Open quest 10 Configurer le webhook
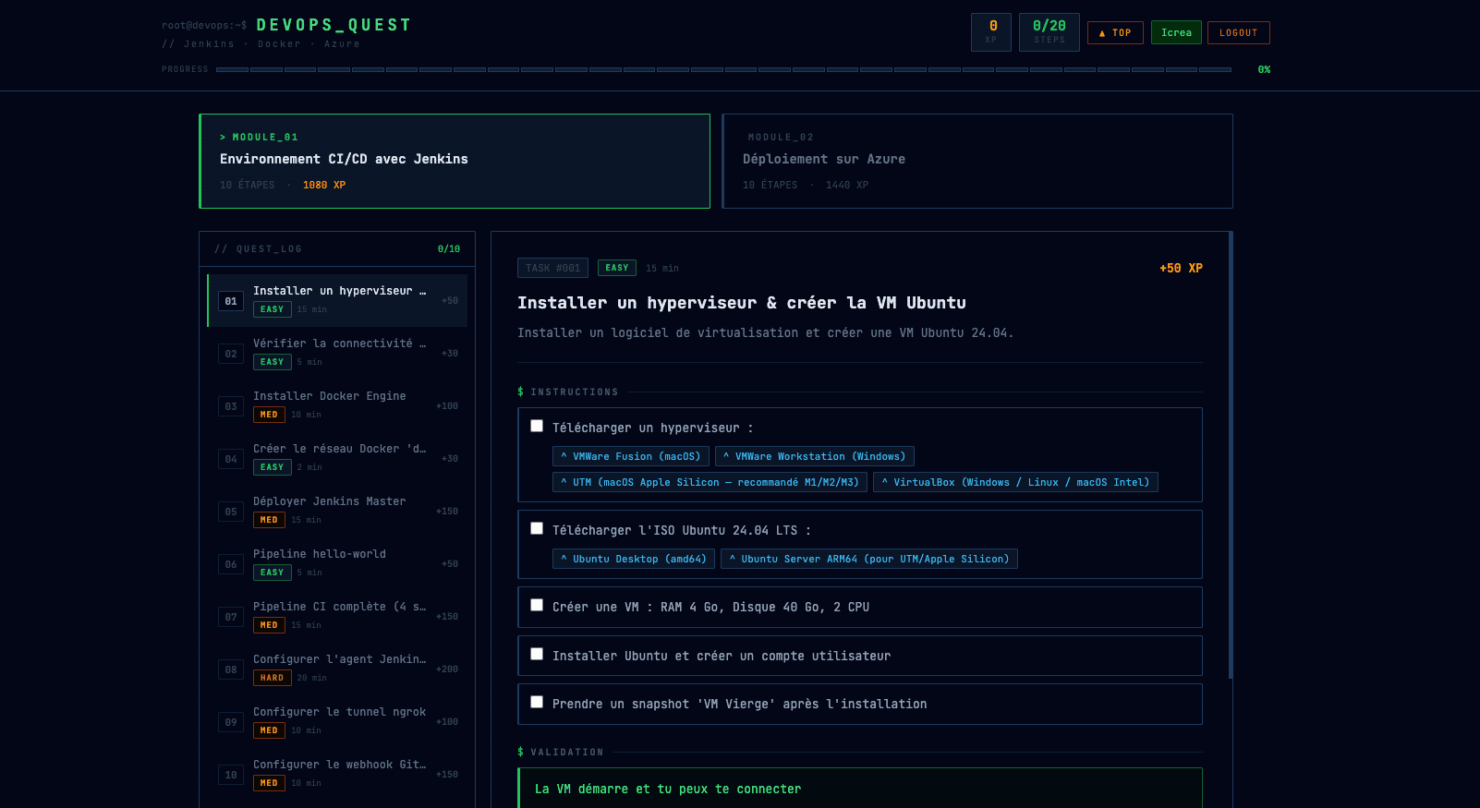 337,774
